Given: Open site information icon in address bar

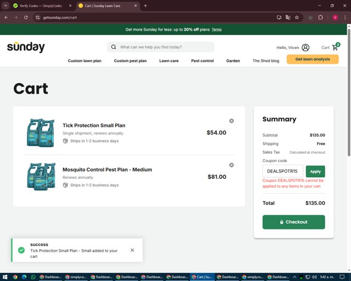Looking at the screenshot, I should (x=38, y=18).
